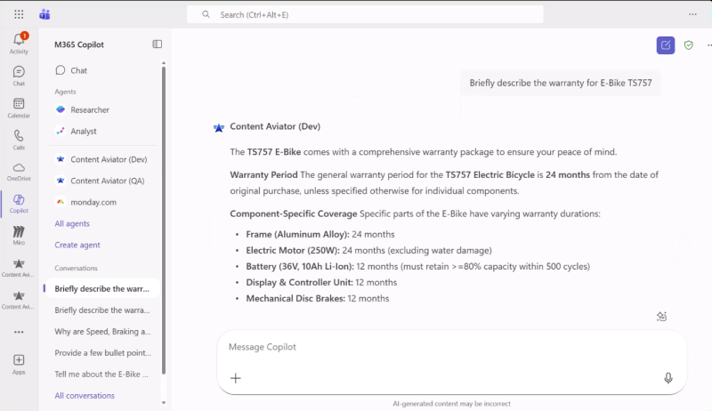
Task: Start a new chat with compose button
Action: tap(665, 44)
